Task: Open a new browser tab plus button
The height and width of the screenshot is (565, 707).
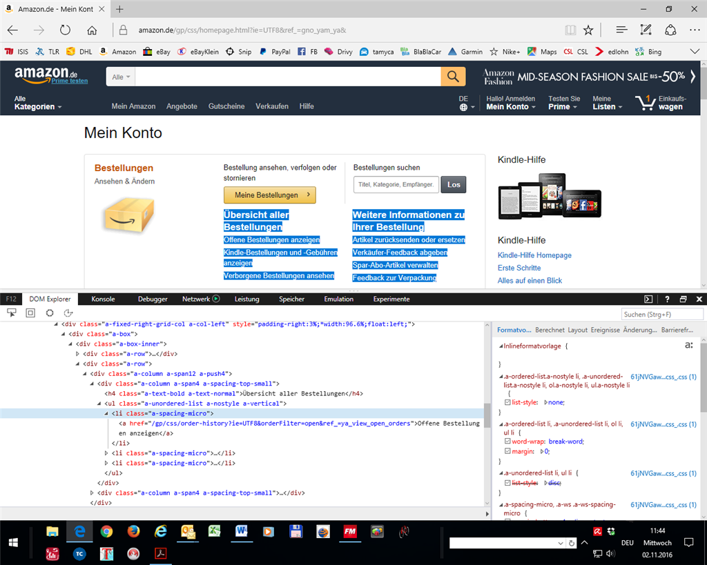Action: [119, 9]
